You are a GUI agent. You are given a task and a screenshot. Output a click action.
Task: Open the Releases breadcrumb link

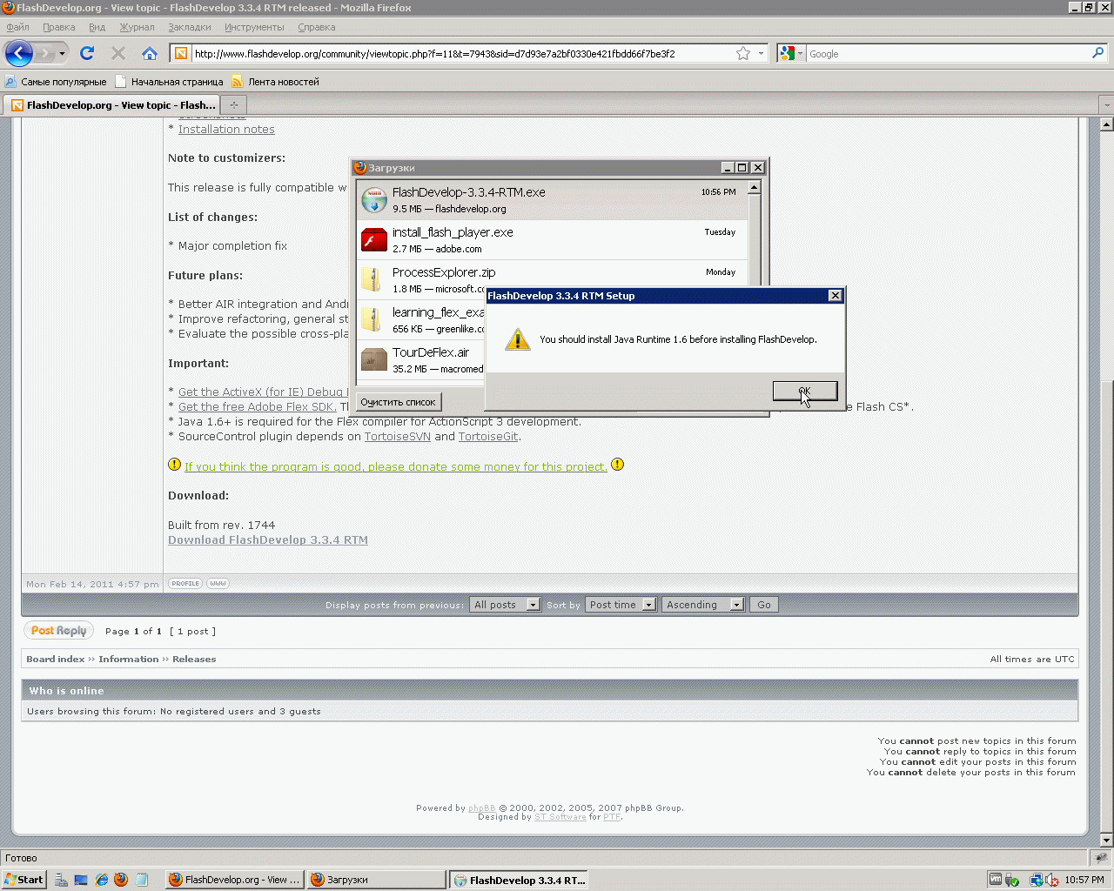tap(194, 660)
